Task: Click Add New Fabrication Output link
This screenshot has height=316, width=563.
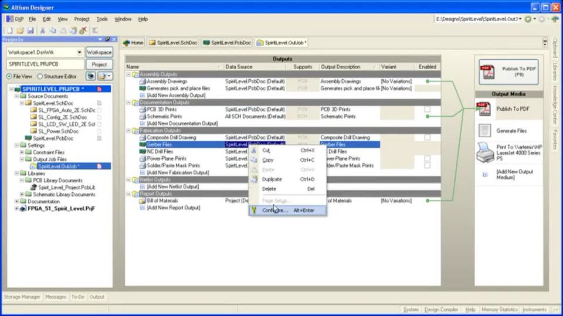Action: [178, 172]
